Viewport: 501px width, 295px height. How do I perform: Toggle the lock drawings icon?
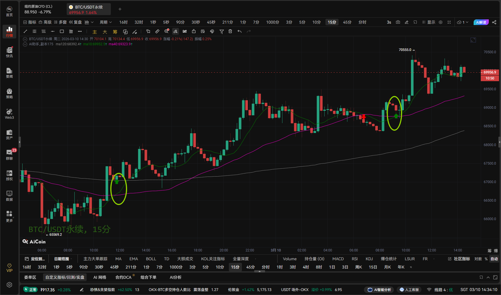[x=194, y=31]
